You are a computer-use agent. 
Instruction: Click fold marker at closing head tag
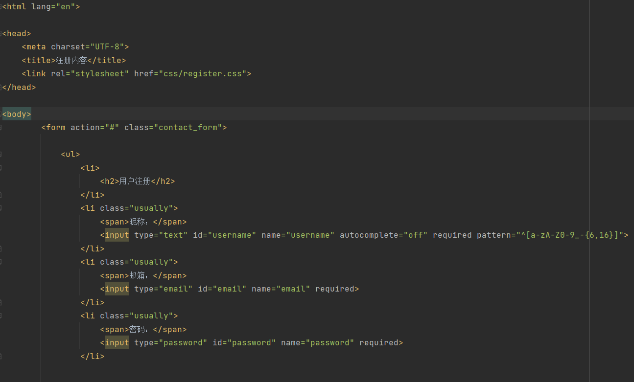[x=1, y=88]
